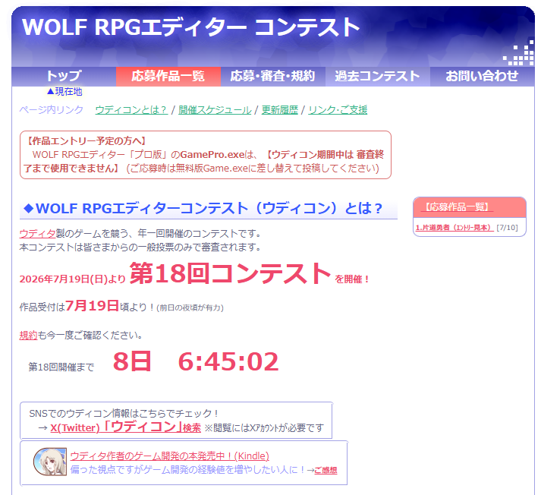Jump to 更新履歴 section link
The height and width of the screenshot is (495, 541).
coord(279,110)
